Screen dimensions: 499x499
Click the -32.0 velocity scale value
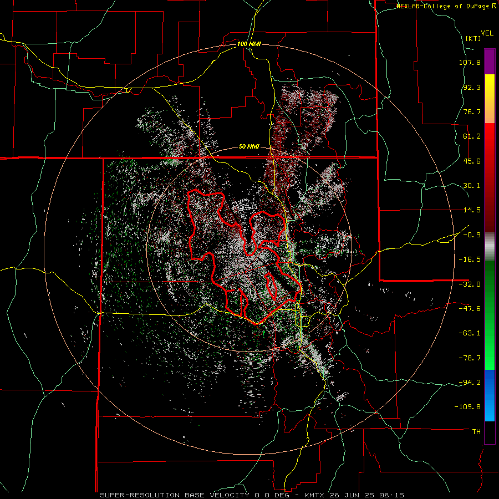[x=470, y=284]
